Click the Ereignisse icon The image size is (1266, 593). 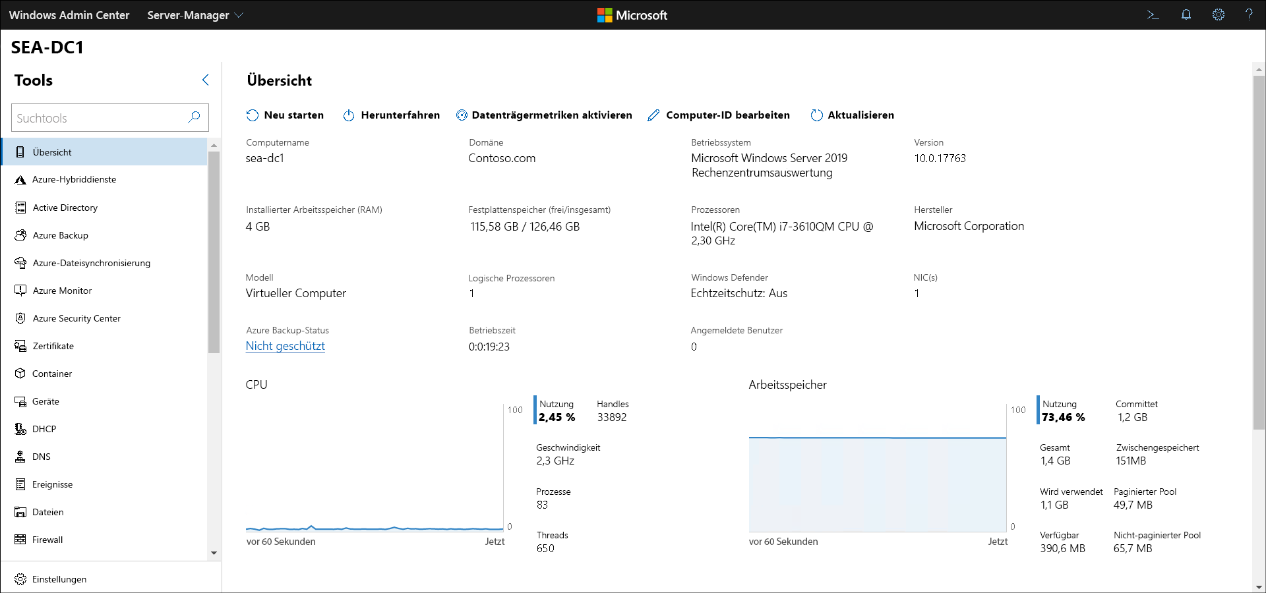[x=20, y=484]
